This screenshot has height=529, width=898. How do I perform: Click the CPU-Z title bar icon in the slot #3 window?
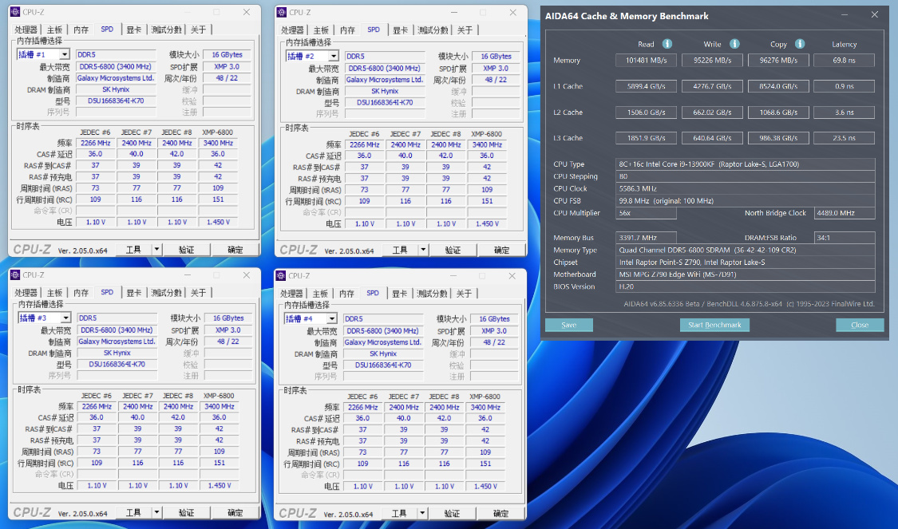click(15, 275)
